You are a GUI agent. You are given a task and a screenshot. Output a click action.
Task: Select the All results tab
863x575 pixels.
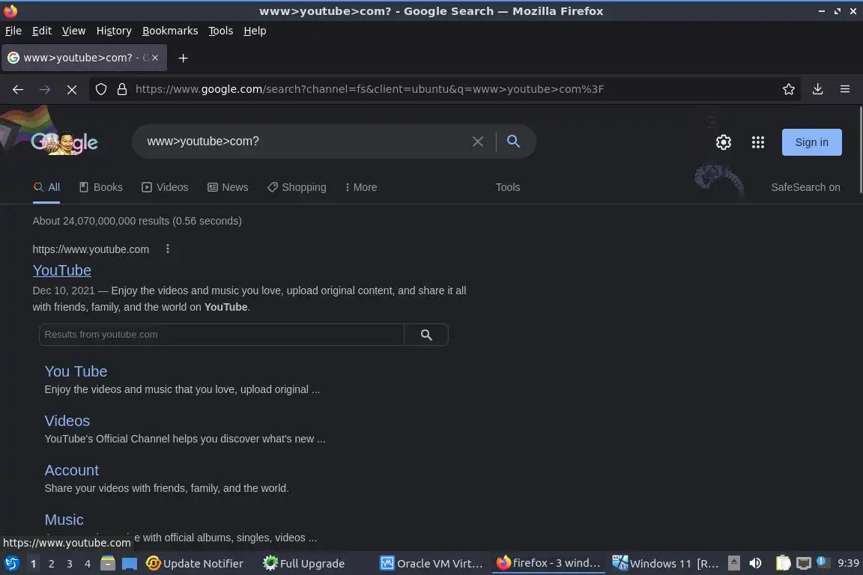46,187
